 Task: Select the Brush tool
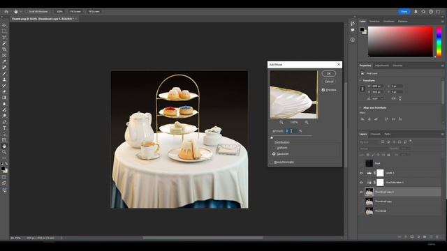pyautogui.click(x=4, y=73)
